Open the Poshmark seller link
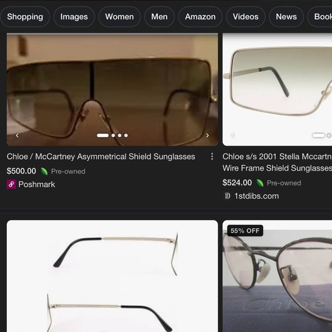Viewport: 332px width, 332px height. (x=37, y=184)
